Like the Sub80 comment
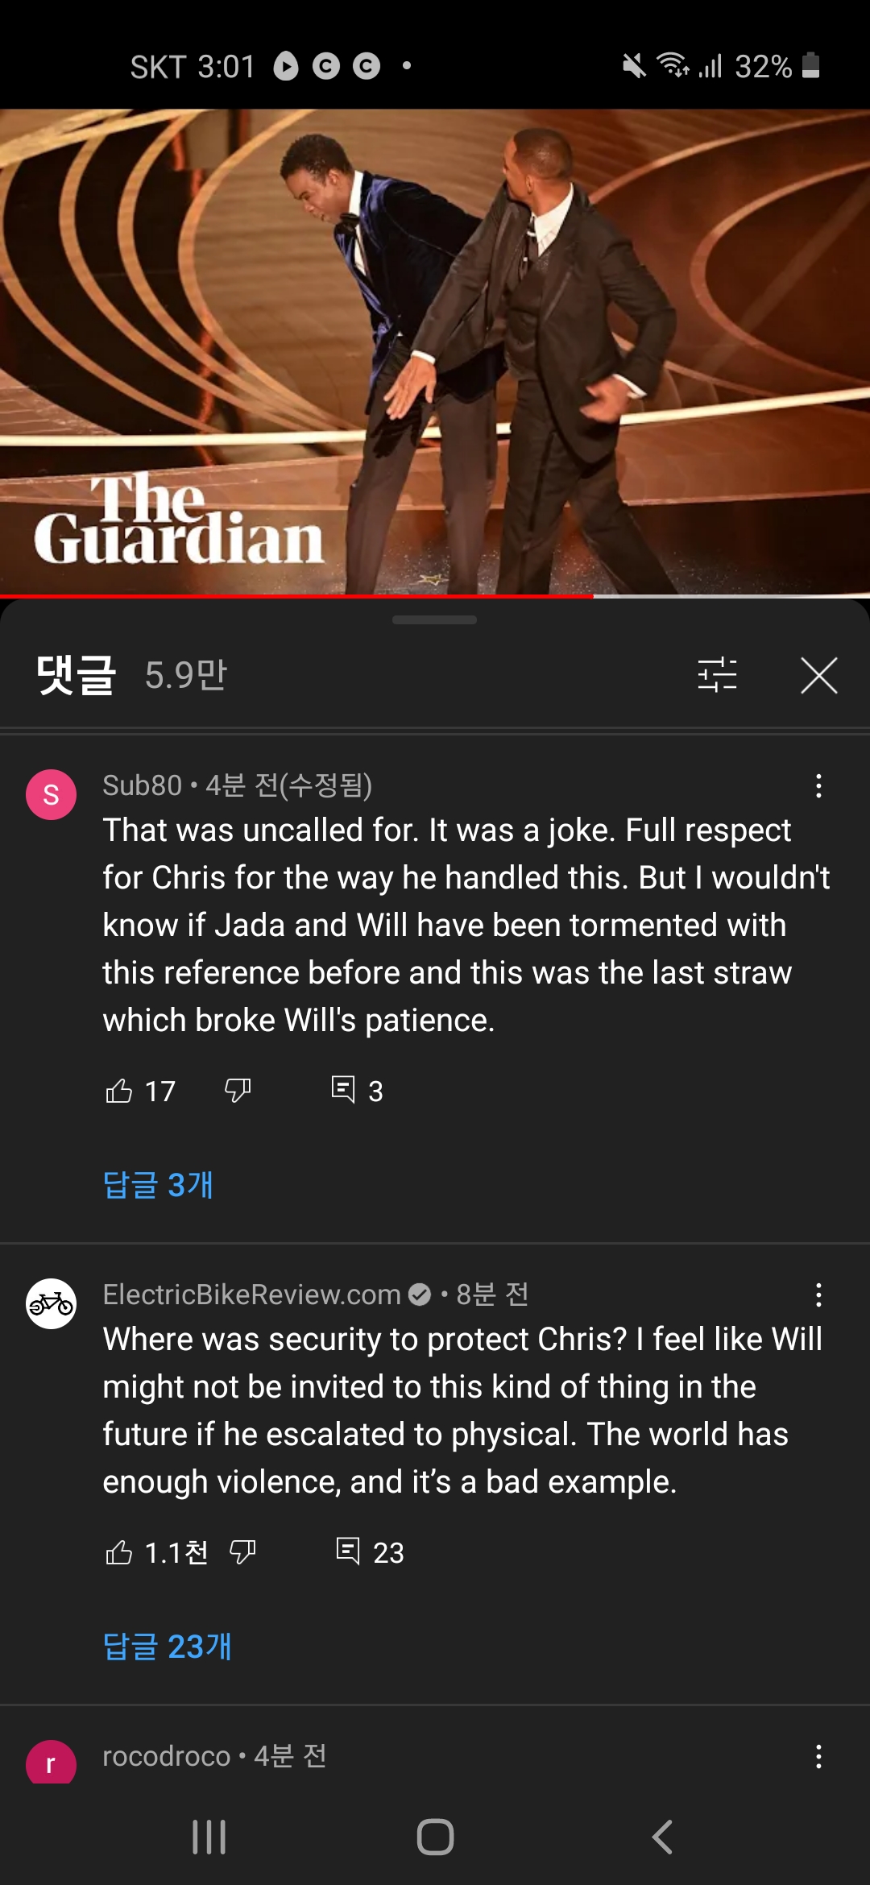 [119, 1091]
